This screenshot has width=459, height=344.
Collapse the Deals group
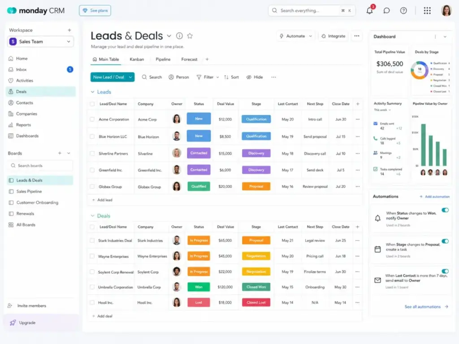point(92,216)
